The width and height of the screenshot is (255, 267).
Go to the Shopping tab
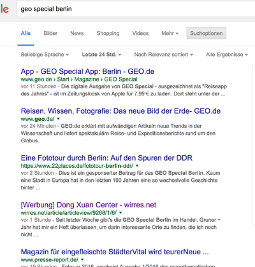click(108, 33)
